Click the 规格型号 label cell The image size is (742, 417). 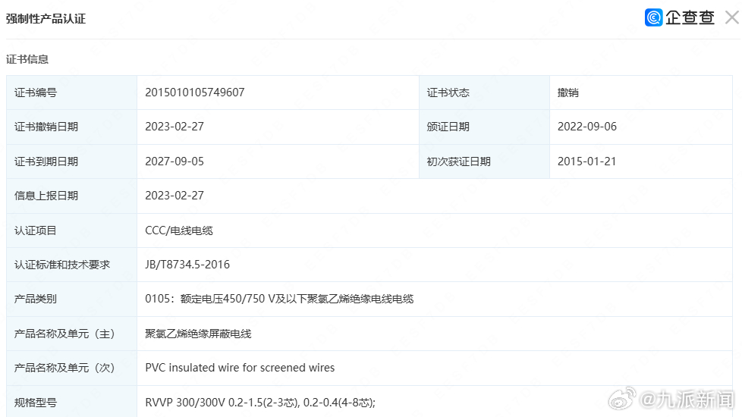pyautogui.click(x=71, y=402)
